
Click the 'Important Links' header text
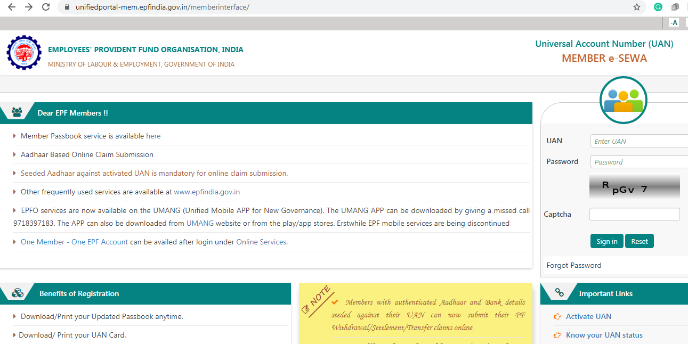click(x=605, y=293)
